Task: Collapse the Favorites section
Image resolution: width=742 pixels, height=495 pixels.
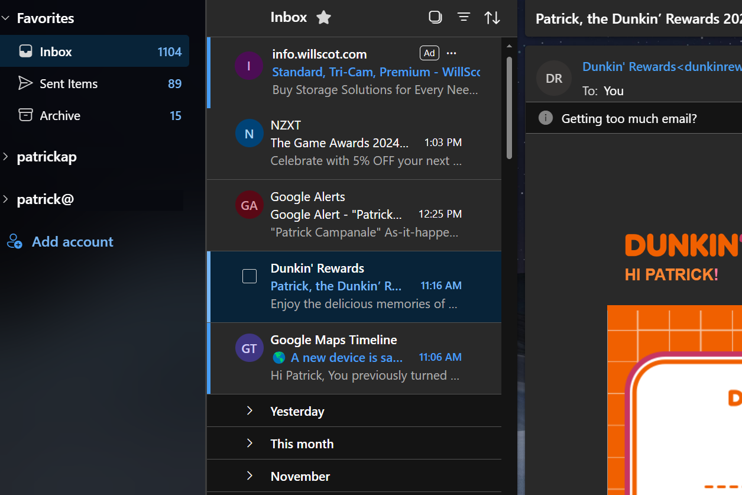Action: coord(6,18)
